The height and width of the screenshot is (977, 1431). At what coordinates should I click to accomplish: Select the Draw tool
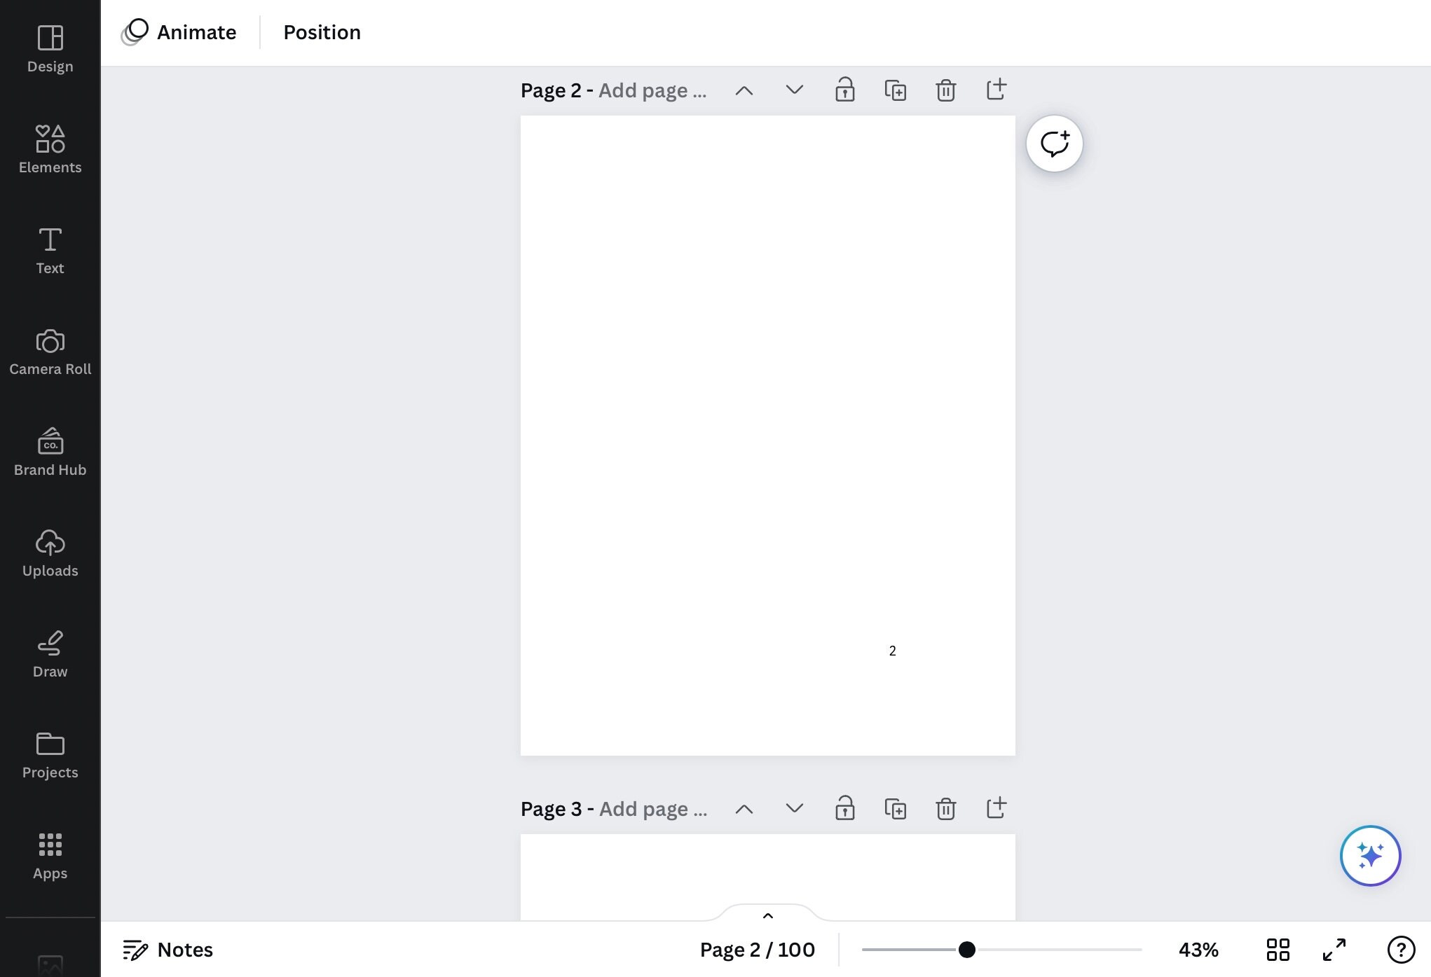(50, 653)
